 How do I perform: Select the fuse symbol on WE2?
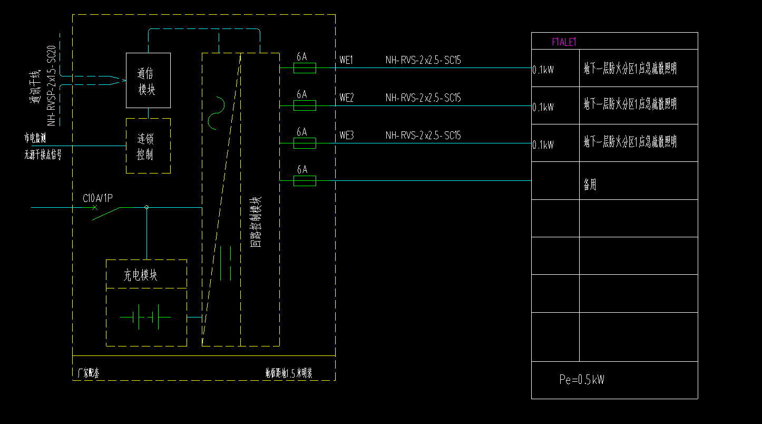click(x=305, y=105)
